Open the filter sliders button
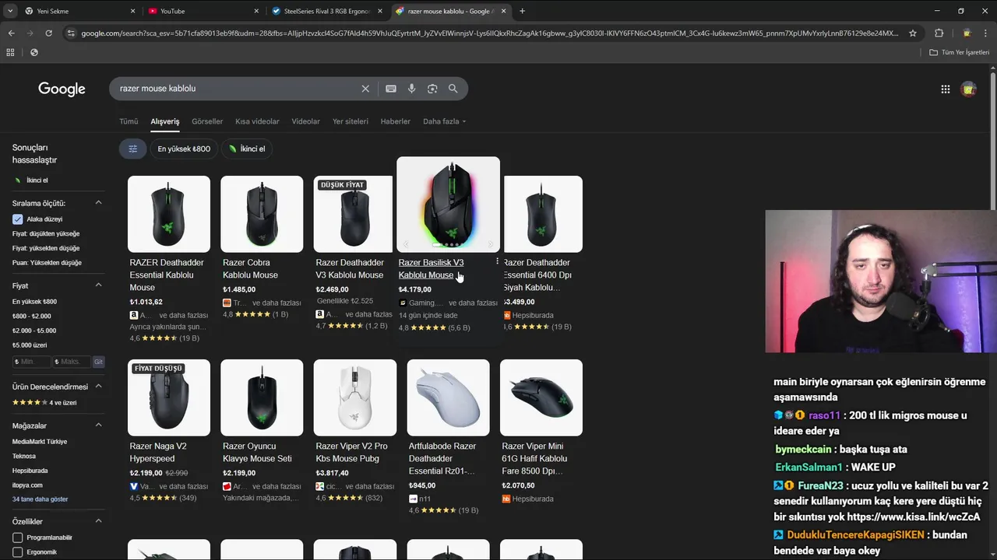 [x=132, y=149]
